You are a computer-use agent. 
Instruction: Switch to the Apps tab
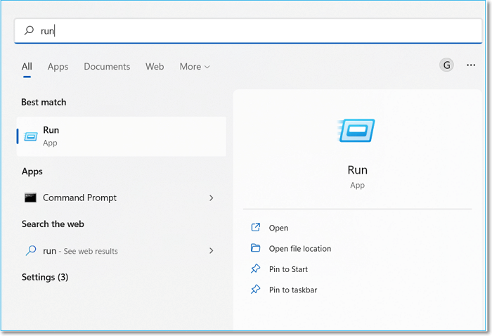coord(58,67)
